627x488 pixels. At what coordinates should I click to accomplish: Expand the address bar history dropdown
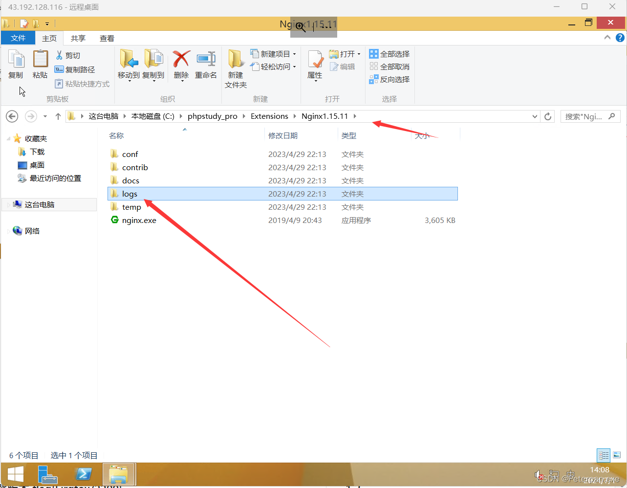pyautogui.click(x=535, y=116)
